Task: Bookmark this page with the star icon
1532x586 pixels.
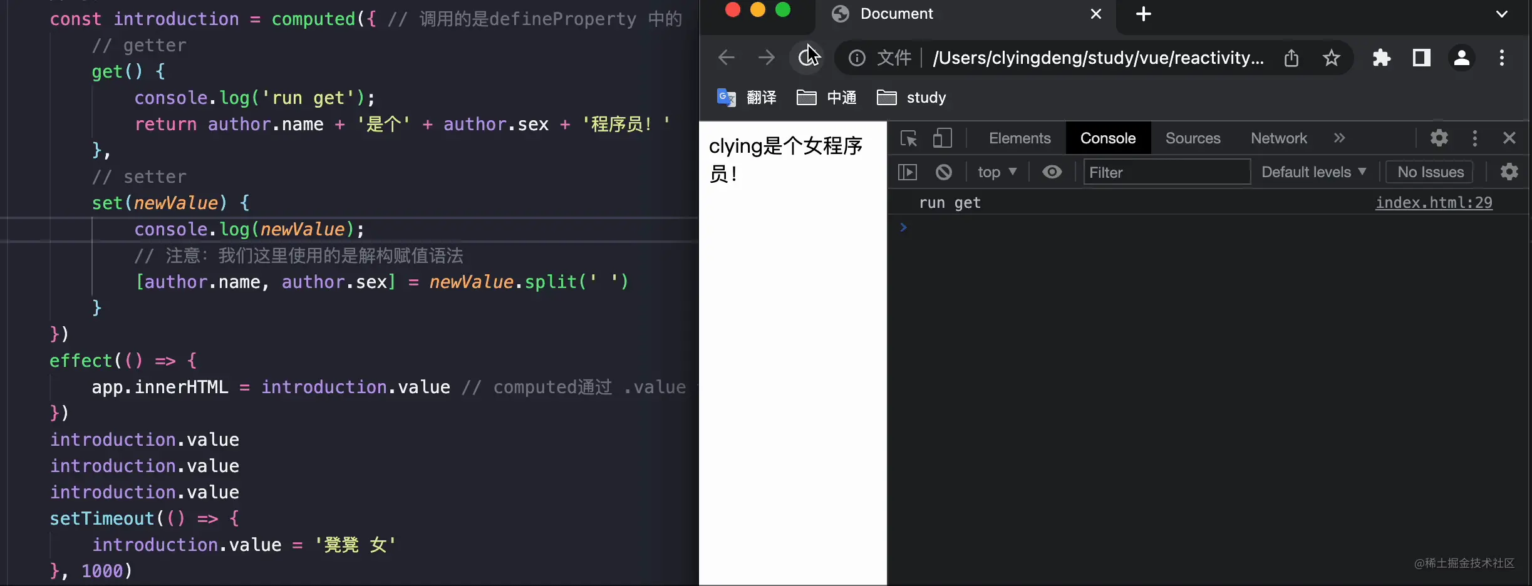Action: pyautogui.click(x=1331, y=58)
